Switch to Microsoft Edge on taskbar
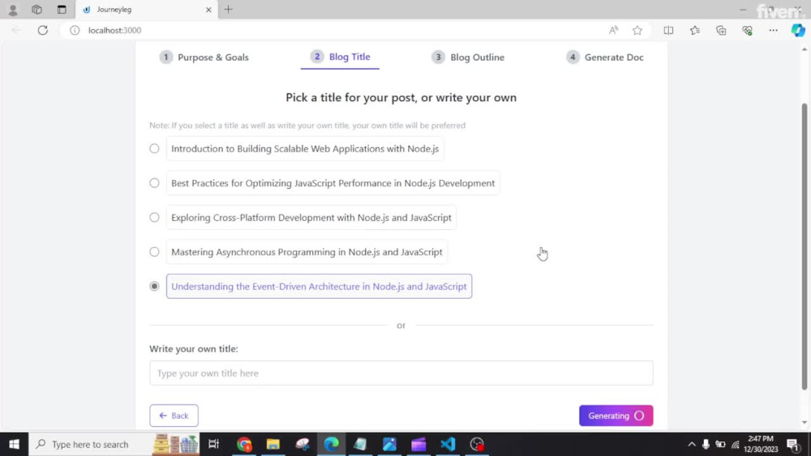The height and width of the screenshot is (456, 811). coord(332,444)
